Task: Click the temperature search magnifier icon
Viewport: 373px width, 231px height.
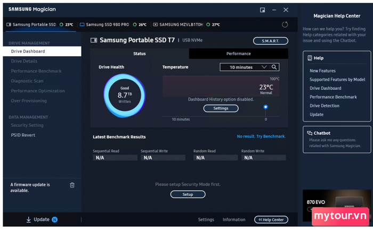Action: (274, 67)
